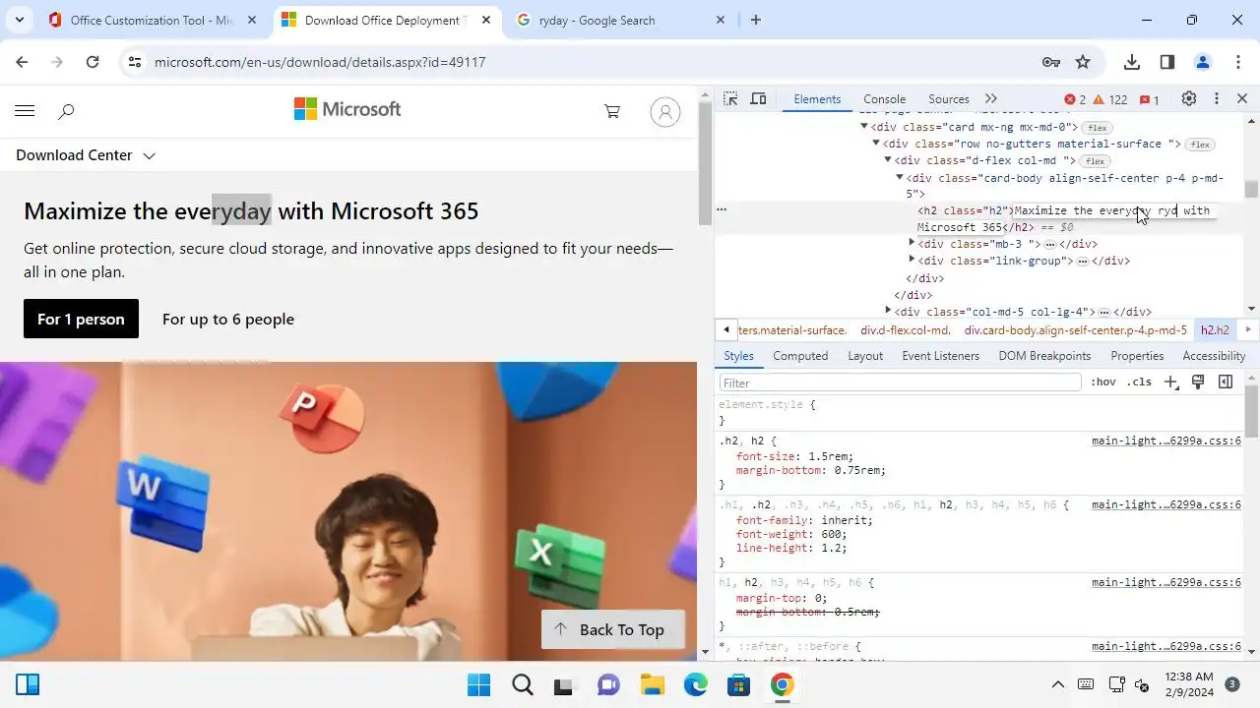Toggle the .cls element classes button
The image size is (1260, 708).
click(x=1139, y=383)
